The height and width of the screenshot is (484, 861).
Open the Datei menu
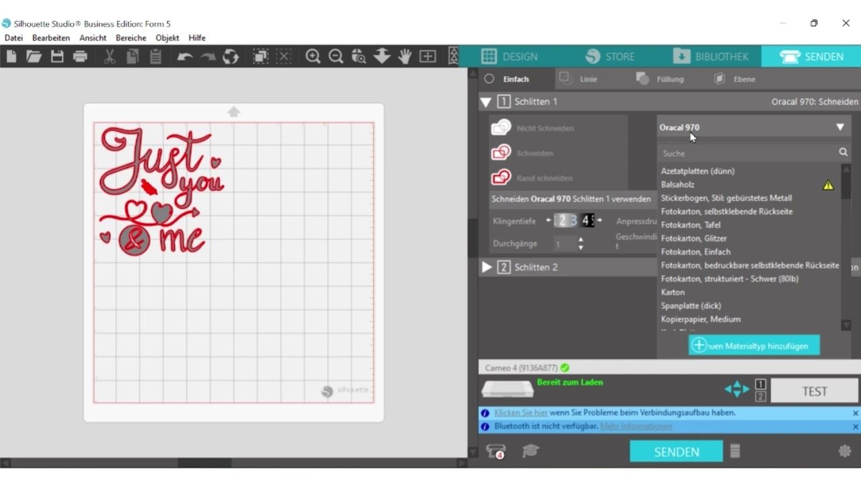coord(13,38)
